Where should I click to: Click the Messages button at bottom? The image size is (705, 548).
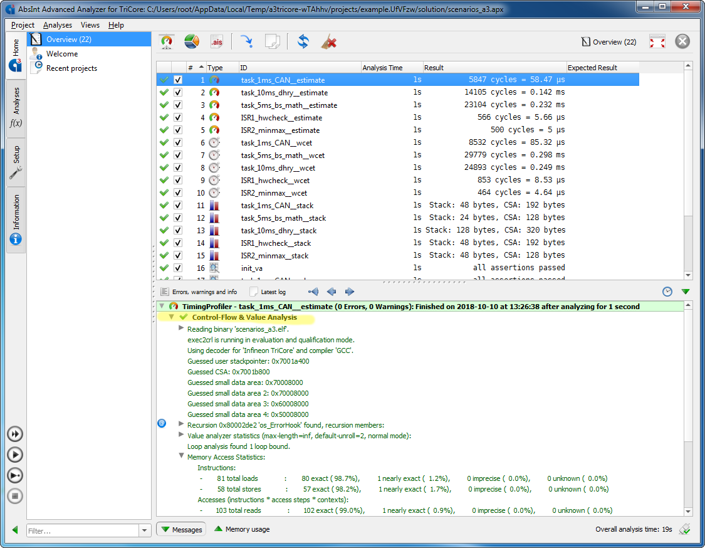pos(182,530)
